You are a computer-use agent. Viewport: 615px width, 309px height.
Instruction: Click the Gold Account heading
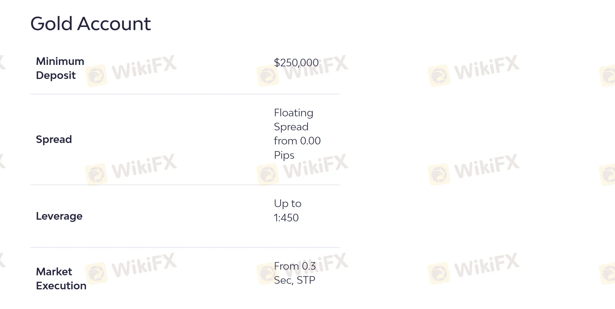pos(90,24)
